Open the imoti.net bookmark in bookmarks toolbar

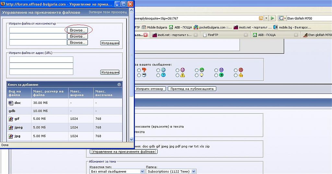(x=253, y=27)
